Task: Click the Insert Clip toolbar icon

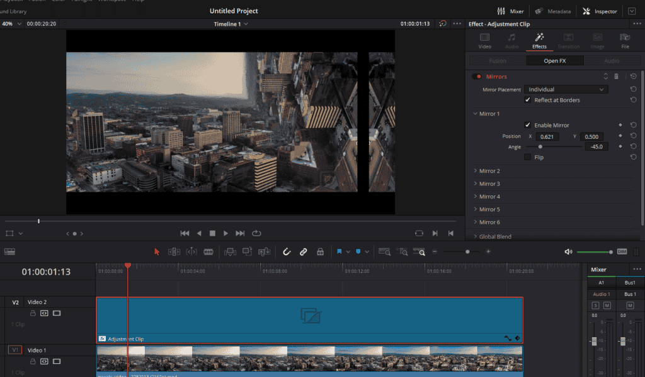Action: (x=230, y=251)
